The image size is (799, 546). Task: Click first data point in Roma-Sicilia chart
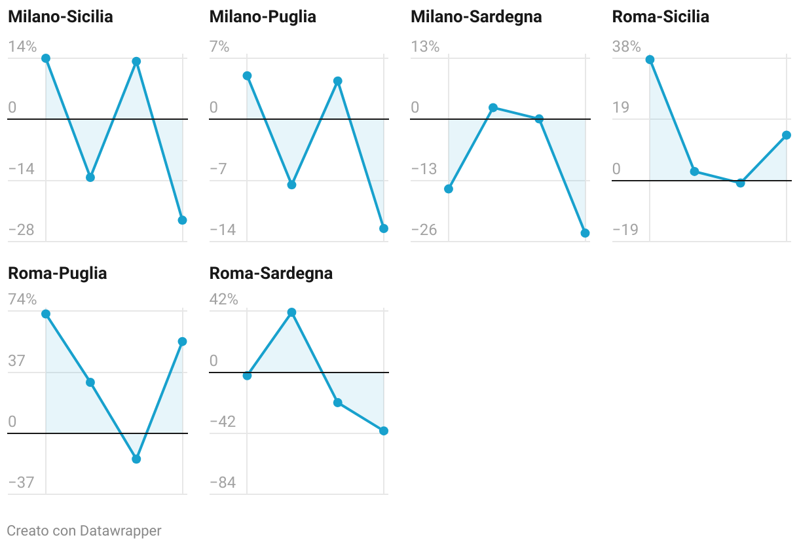tap(650, 60)
